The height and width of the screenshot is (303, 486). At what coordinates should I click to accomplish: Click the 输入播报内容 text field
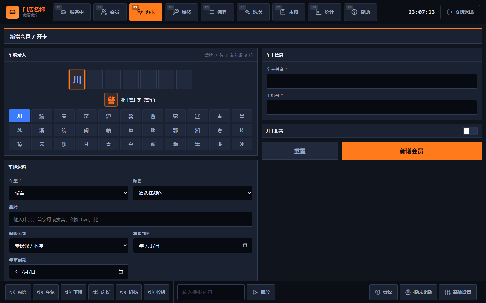coord(211,292)
